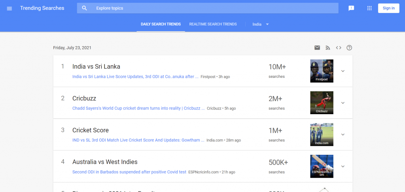Click the Friday, July 23, 2021 date
The width and height of the screenshot is (405, 192).
tap(72, 48)
